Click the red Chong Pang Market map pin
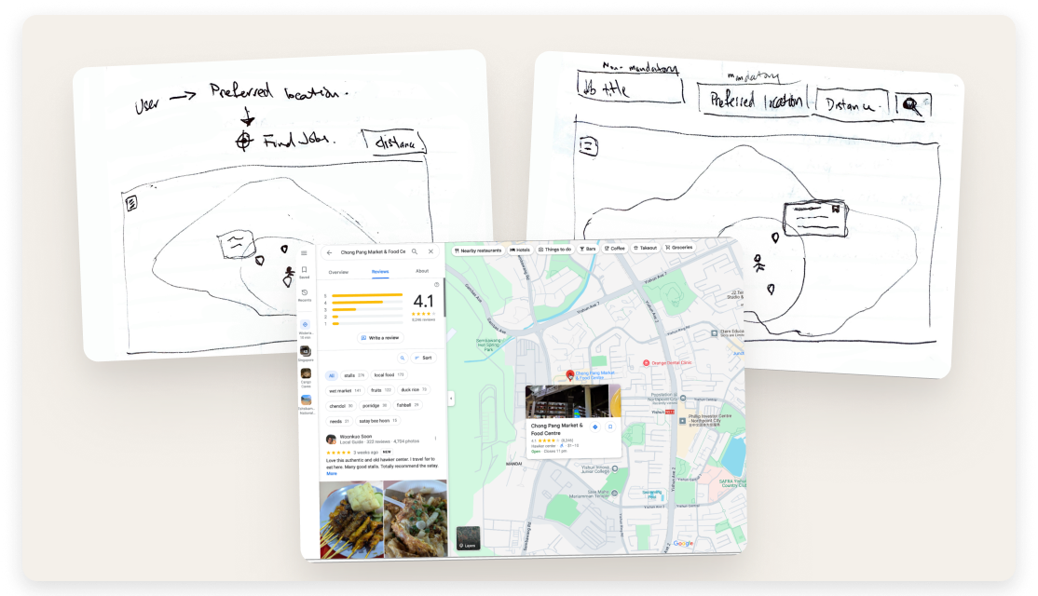The width and height of the screenshot is (1038, 596). click(x=570, y=375)
